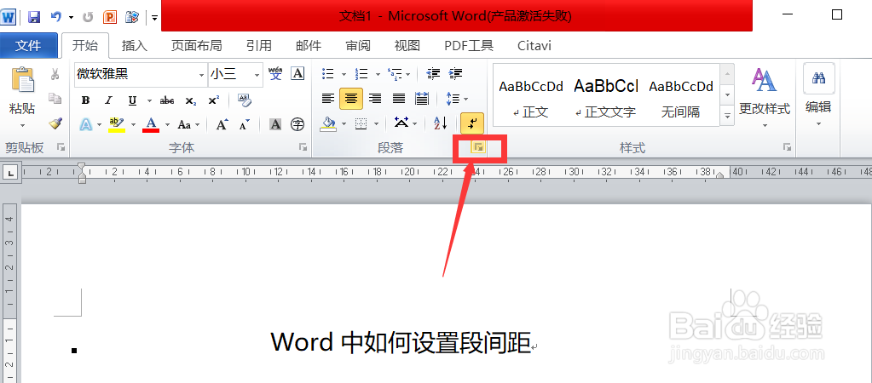Toggle show paragraph marks
This screenshot has width=872, height=383.
pos(472,123)
